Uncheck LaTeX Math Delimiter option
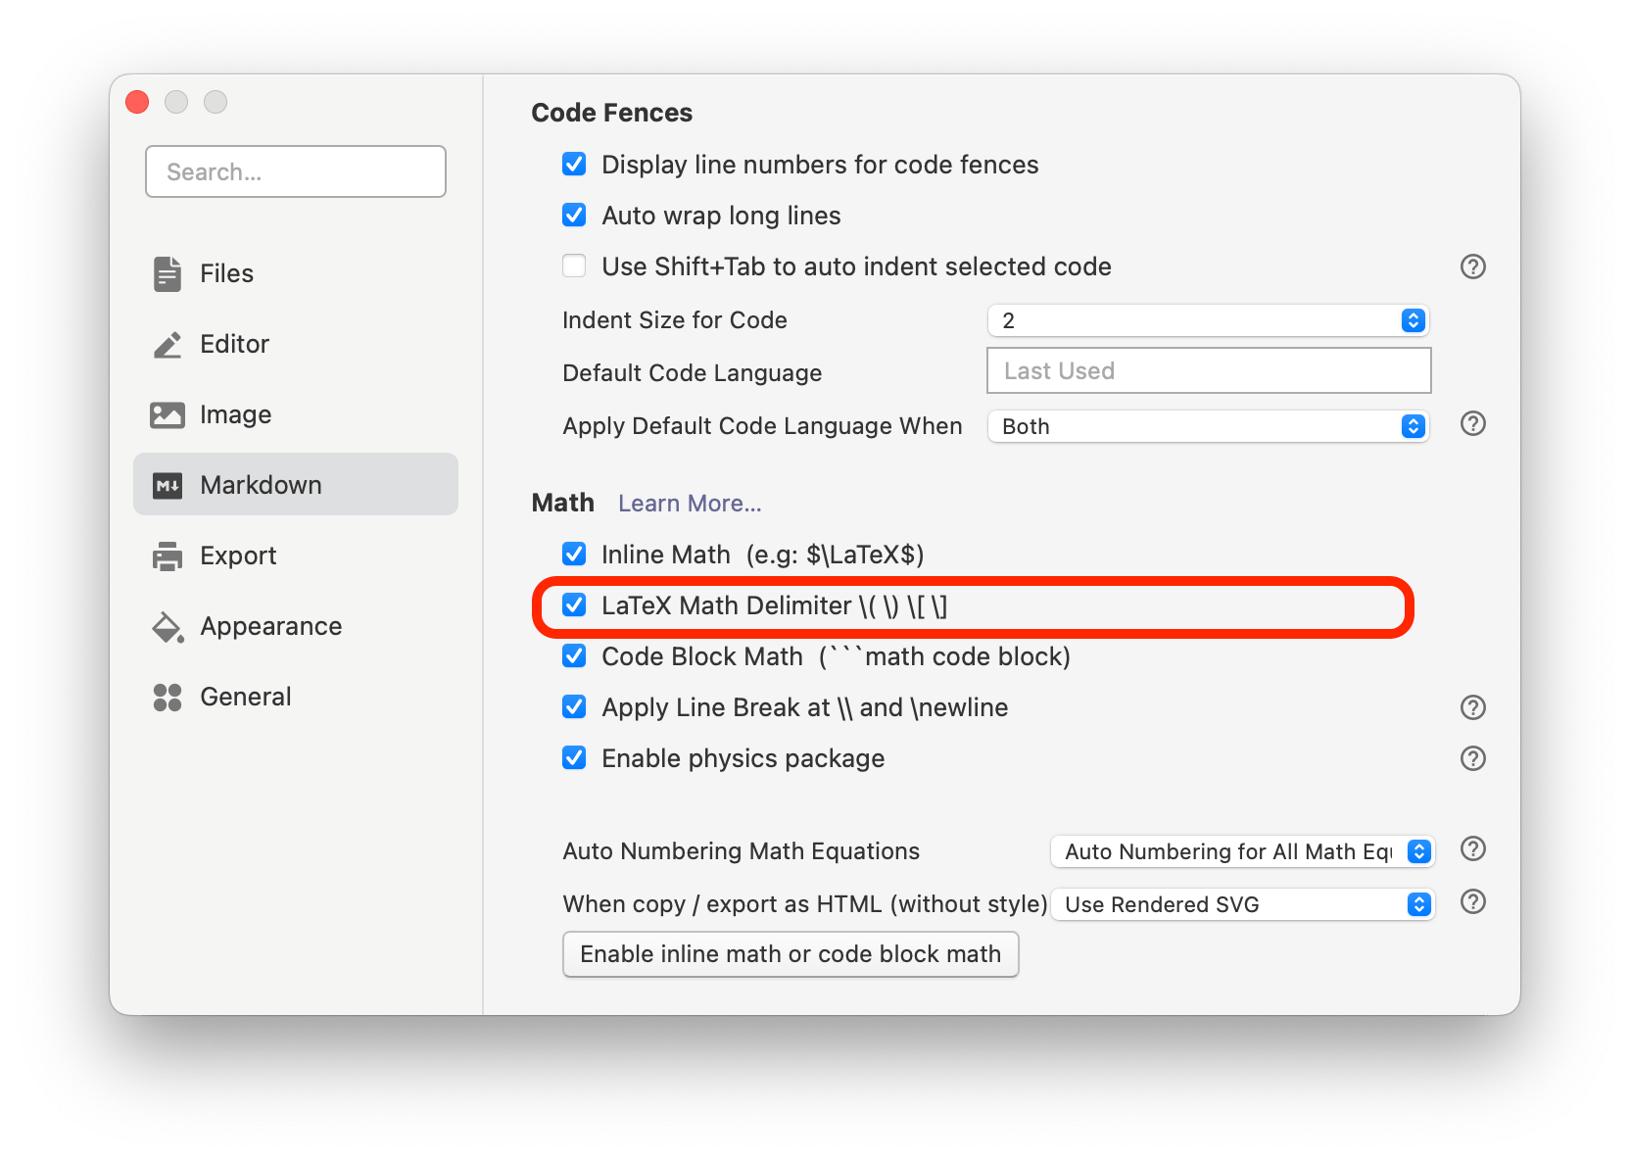This screenshot has width=1630, height=1160. (x=574, y=605)
